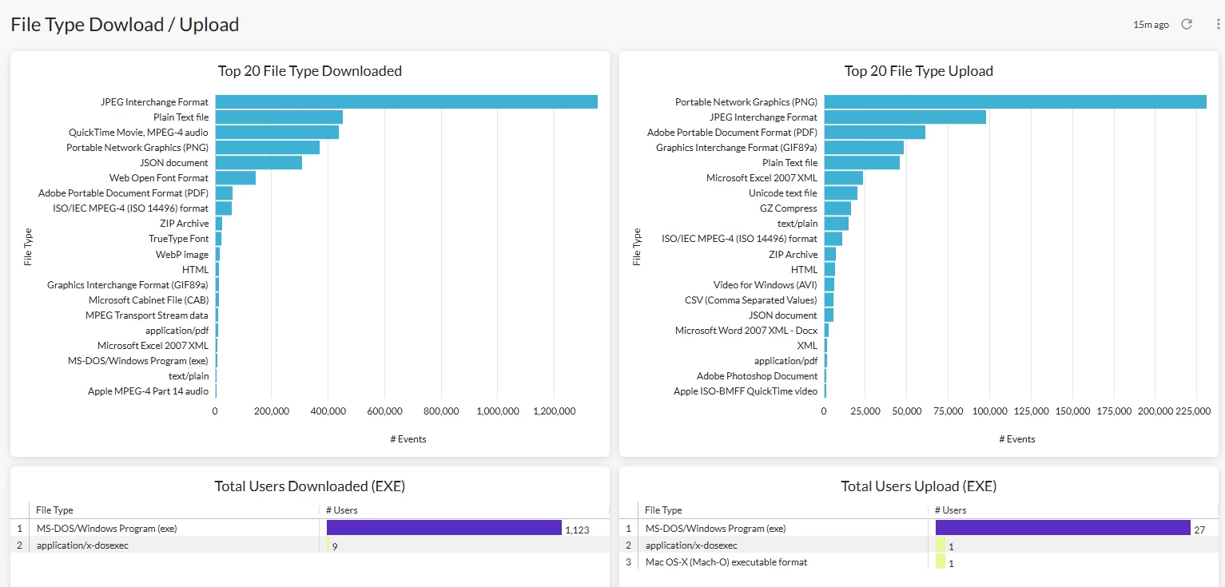Click Top 20 File Type Downloaded title
This screenshot has height=587, width=1225.
pos(310,71)
